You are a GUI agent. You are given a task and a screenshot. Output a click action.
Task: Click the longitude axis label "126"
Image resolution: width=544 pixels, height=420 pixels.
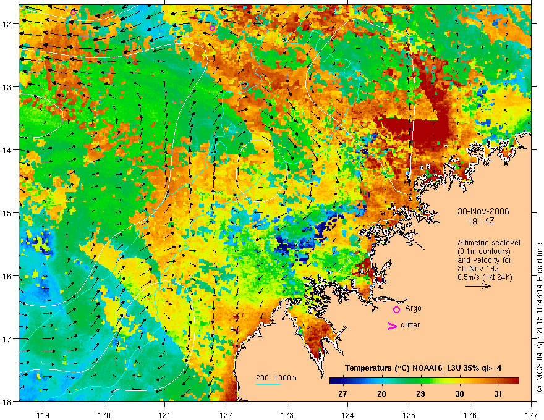tap(470, 415)
